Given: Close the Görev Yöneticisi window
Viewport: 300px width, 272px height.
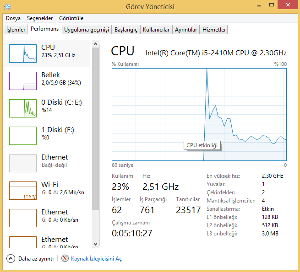Looking at the screenshot, I should click(x=288, y=5).
